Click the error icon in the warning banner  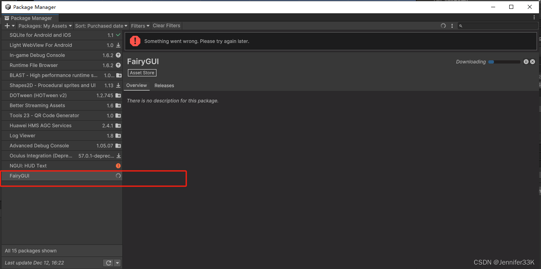point(135,41)
